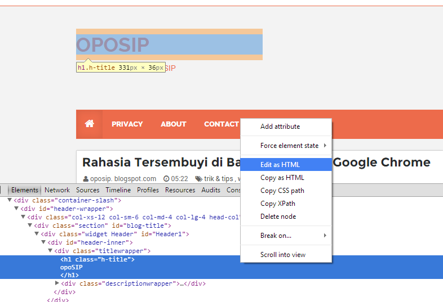Open the Break on... submenu
The width and height of the screenshot is (443, 302).
[286, 236]
